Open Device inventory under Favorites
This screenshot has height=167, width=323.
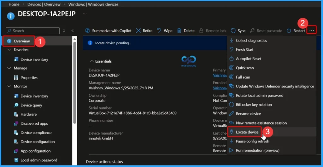pos(34,59)
